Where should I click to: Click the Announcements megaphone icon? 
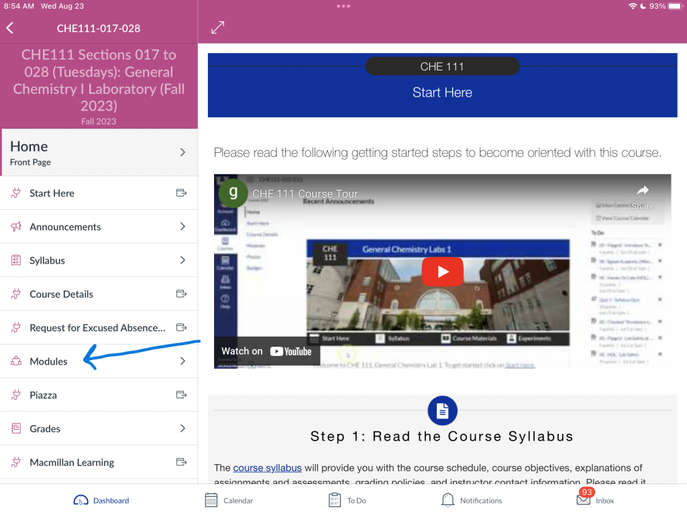click(16, 227)
